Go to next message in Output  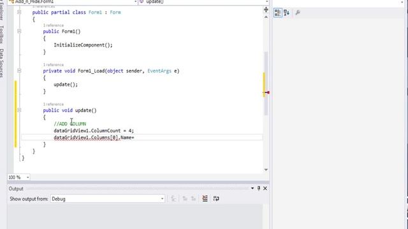[x=193, y=199]
